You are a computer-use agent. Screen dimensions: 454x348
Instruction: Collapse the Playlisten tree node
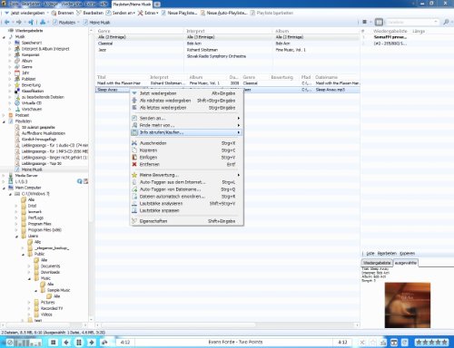(4, 121)
